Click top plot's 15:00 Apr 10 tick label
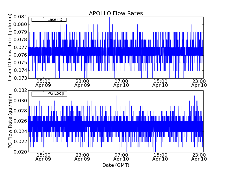This screenshot has height=169, width=226. coord(160,83)
